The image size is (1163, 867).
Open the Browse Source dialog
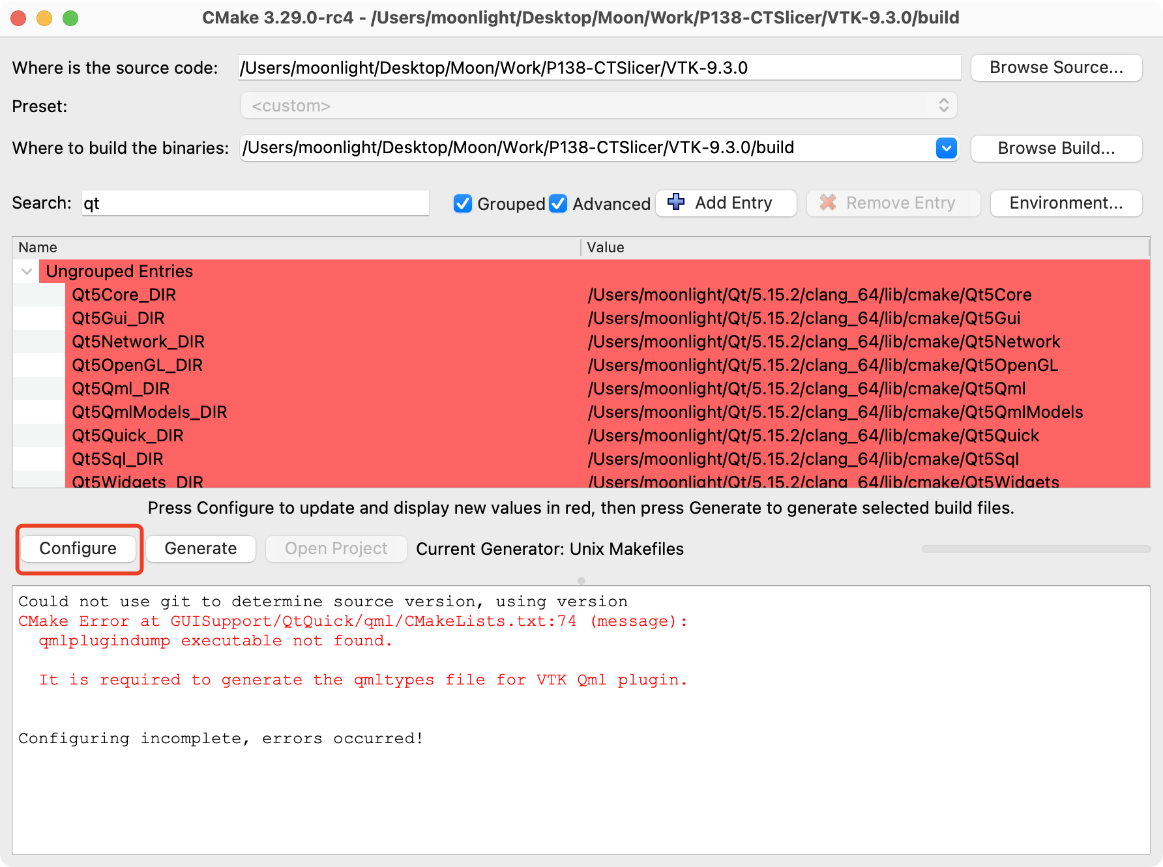(x=1056, y=68)
